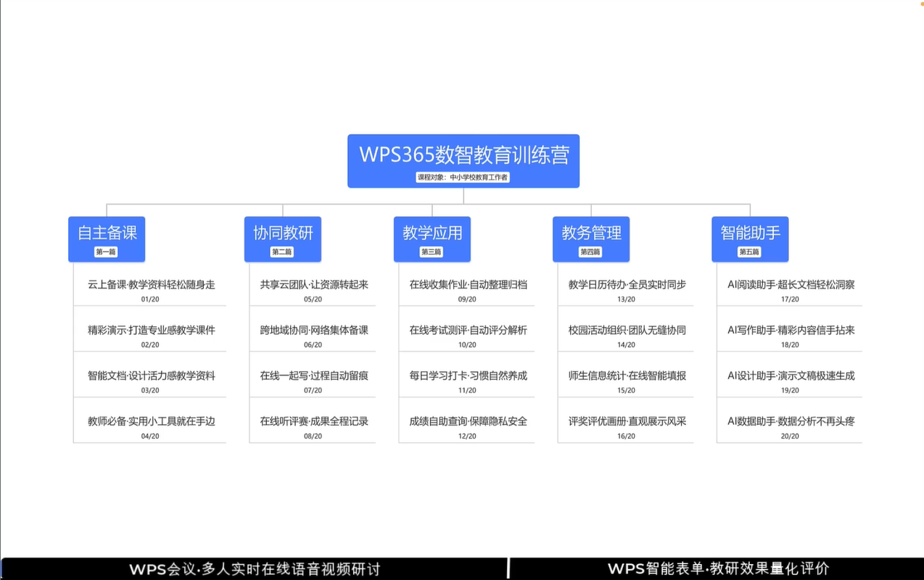The image size is (924, 580).
Task: Click the 课程对象 label under the title
Action: click(463, 177)
